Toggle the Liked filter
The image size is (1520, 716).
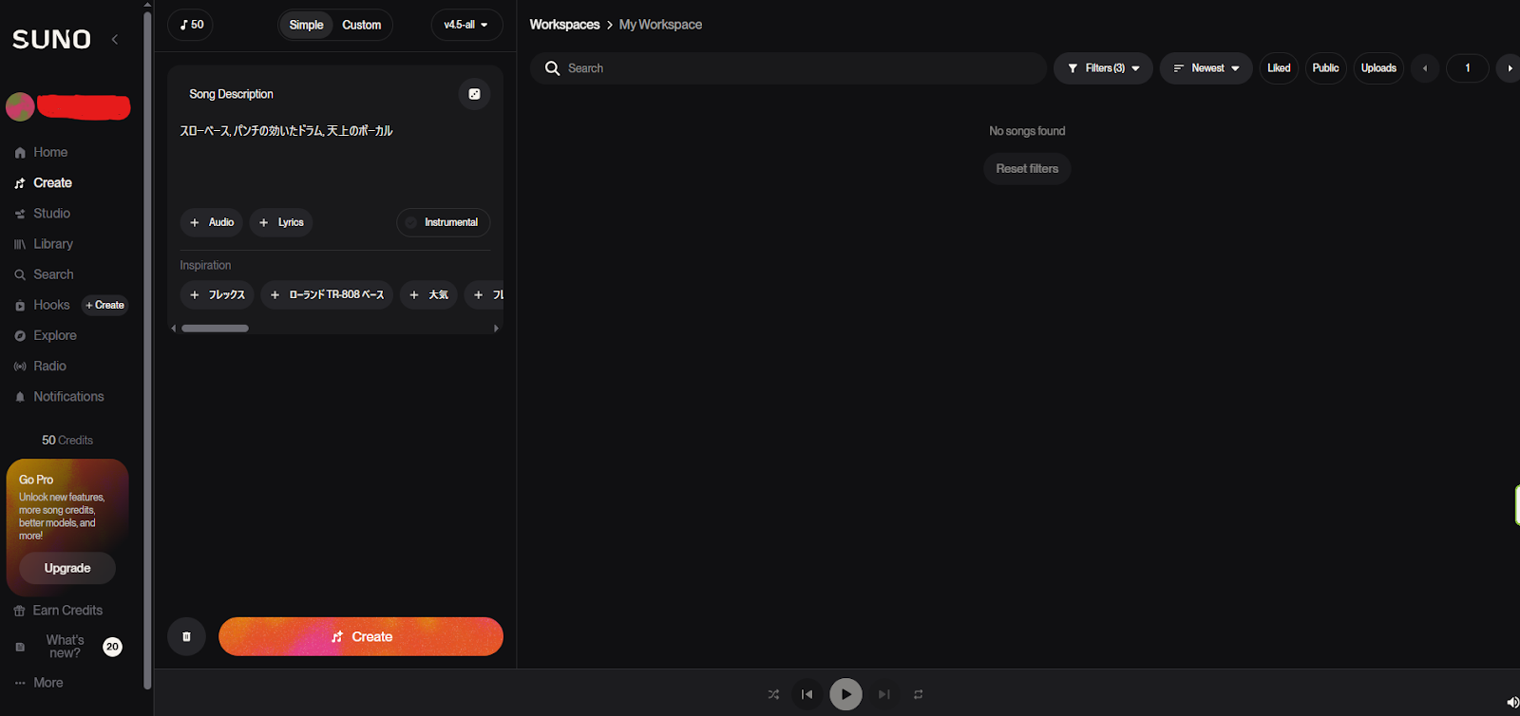(x=1279, y=68)
